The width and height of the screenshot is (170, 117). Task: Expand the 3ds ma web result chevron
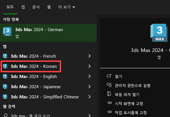pyautogui.click(x=89, y=116)
